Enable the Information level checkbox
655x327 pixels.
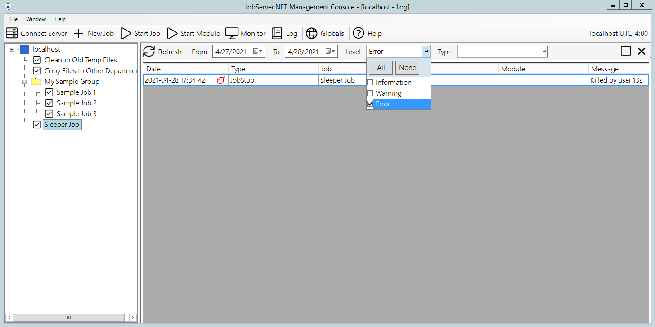[370, 83]
